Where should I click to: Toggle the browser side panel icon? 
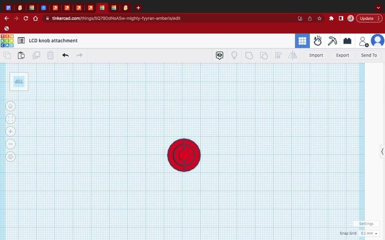click(341, 18)
